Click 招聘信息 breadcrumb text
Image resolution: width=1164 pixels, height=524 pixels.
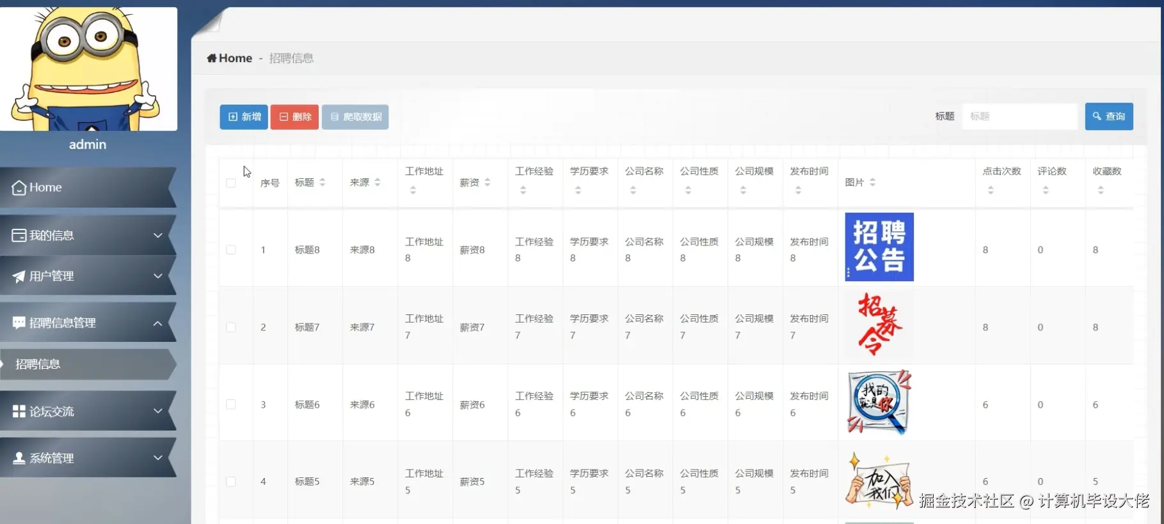point(291,58)
